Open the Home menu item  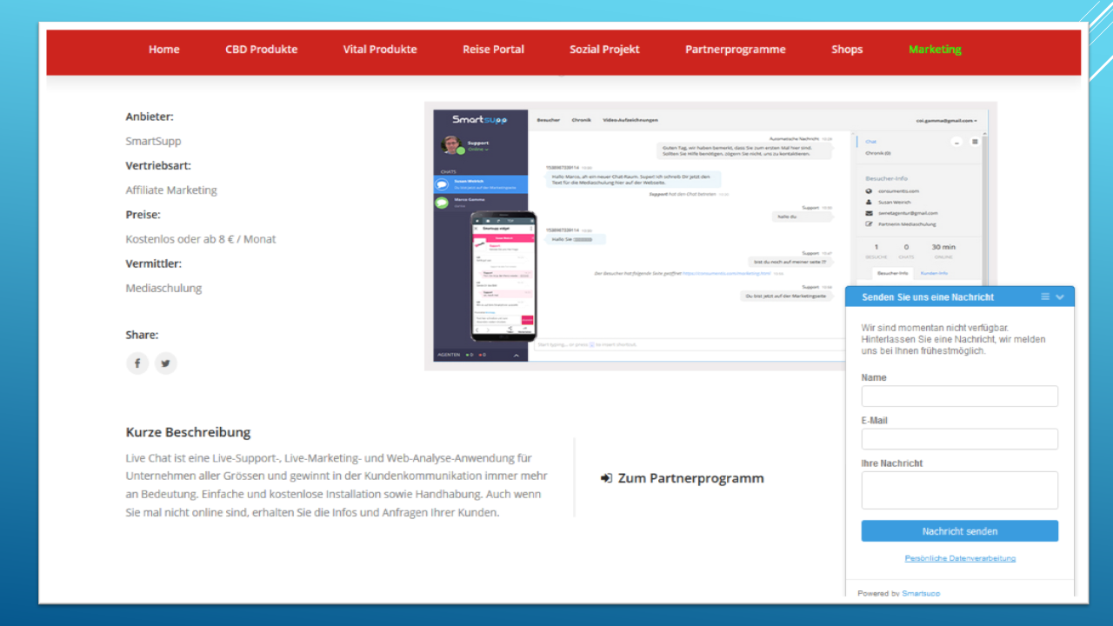(x=163, y=50)
